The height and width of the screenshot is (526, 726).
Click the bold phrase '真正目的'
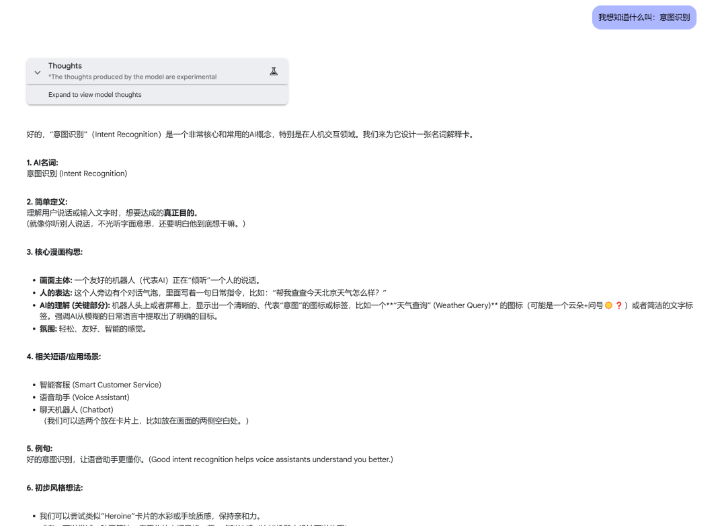(179, 213)
